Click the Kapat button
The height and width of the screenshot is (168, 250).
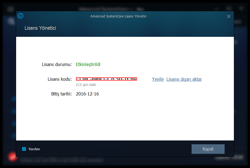pos(208,149)
